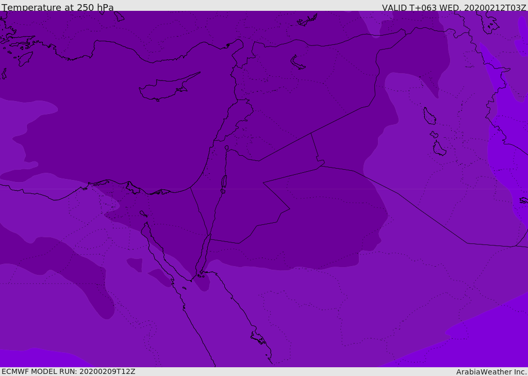Click the 'Temperature at 250 hPa' title text
The image size is (528, 376).
(58, 7)
